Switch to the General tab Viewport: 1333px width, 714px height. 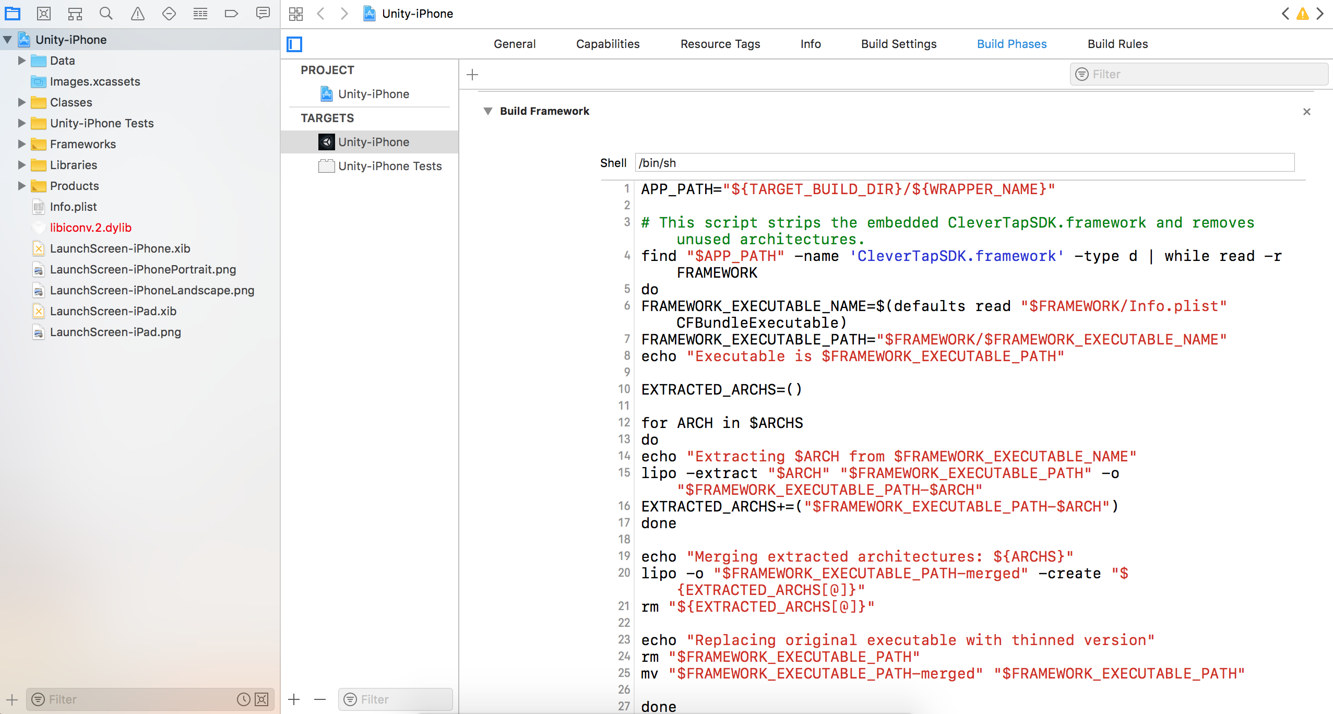(x=515, y=44)
